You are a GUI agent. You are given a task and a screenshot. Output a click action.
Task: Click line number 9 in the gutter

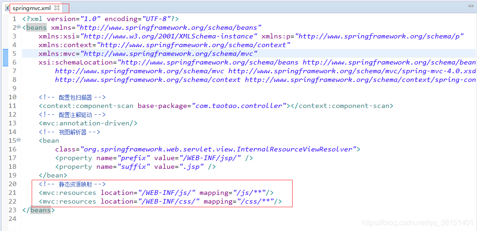click(x=14, y=89)
